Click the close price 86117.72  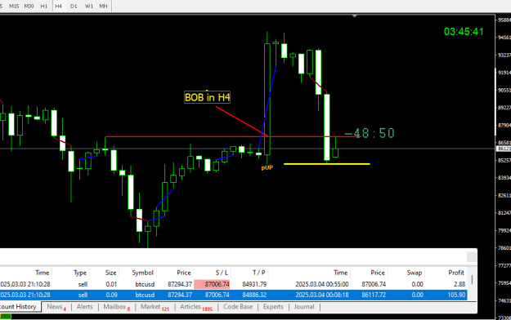point(374,295)
